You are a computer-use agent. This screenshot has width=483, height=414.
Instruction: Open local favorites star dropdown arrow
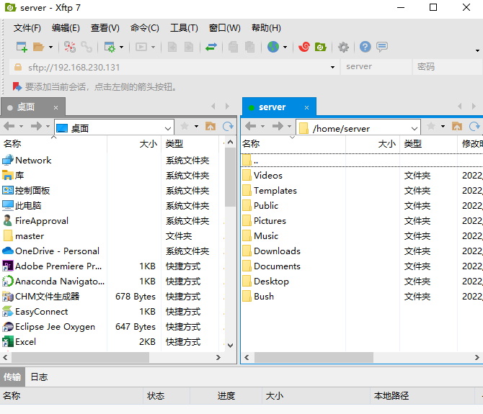[x=196, y=126]
